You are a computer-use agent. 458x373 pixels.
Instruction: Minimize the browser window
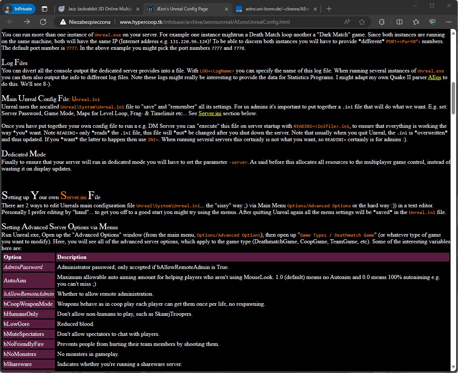click(x=415, y=6)
